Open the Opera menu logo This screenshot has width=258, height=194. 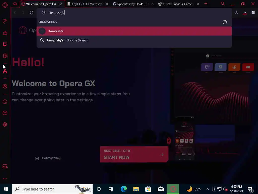(x=5, y=5)
